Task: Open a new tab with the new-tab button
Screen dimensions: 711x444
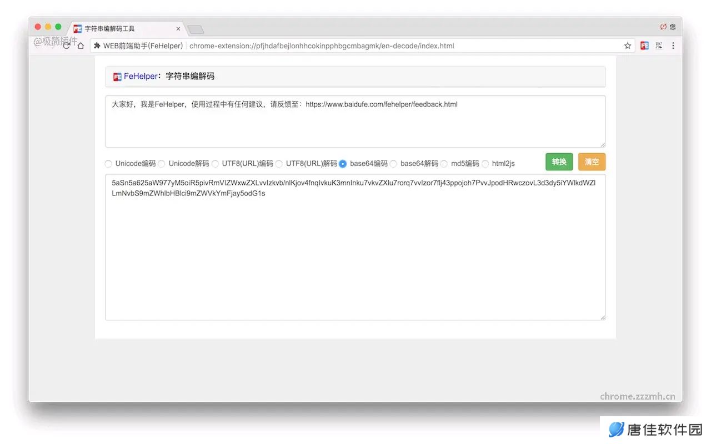Action: [x=196, y=29]
